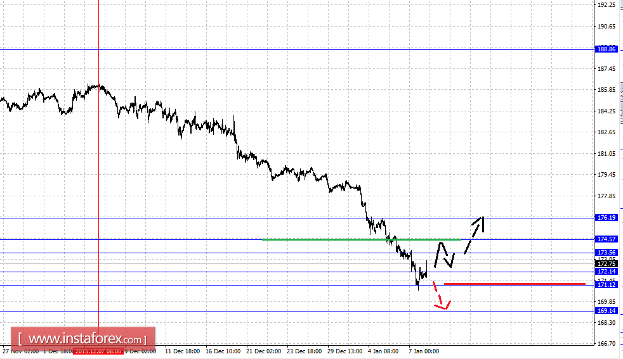Click the current price 172.75 label
Image resolution: width=623 pixels, height=359 pixels.
pos(607,264)
